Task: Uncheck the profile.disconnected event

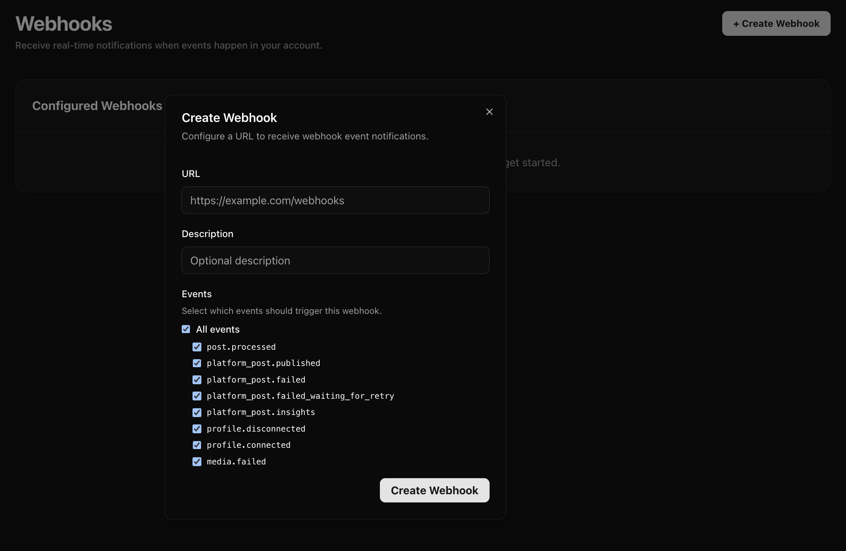Action: (197, 429)
